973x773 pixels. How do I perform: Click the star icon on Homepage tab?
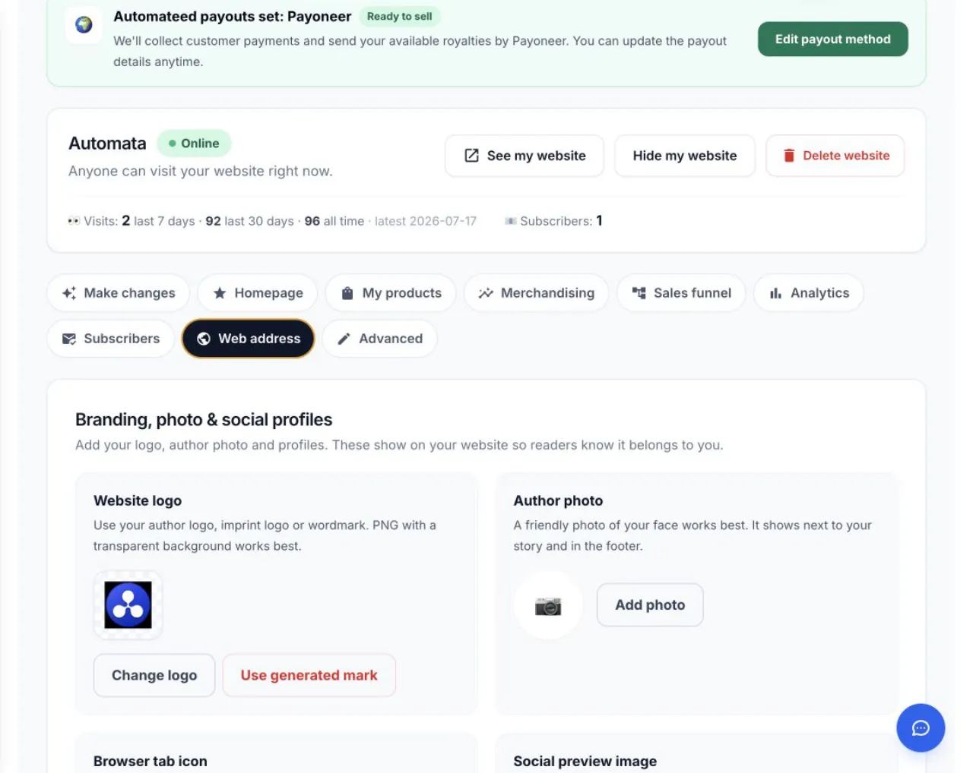[220, 293]
